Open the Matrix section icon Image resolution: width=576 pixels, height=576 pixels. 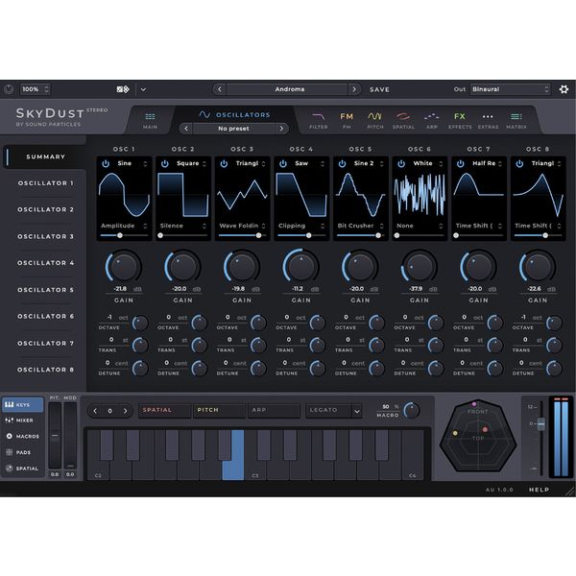click(x=516, y=118)
